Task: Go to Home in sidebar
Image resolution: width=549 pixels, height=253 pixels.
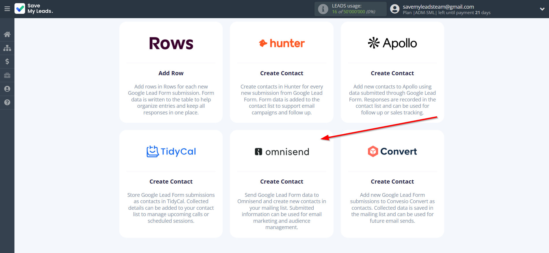Action: coord(7,34)
